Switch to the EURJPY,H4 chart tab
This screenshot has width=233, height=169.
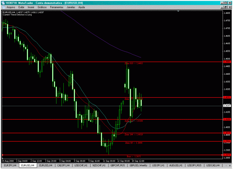tap(10, 165)
